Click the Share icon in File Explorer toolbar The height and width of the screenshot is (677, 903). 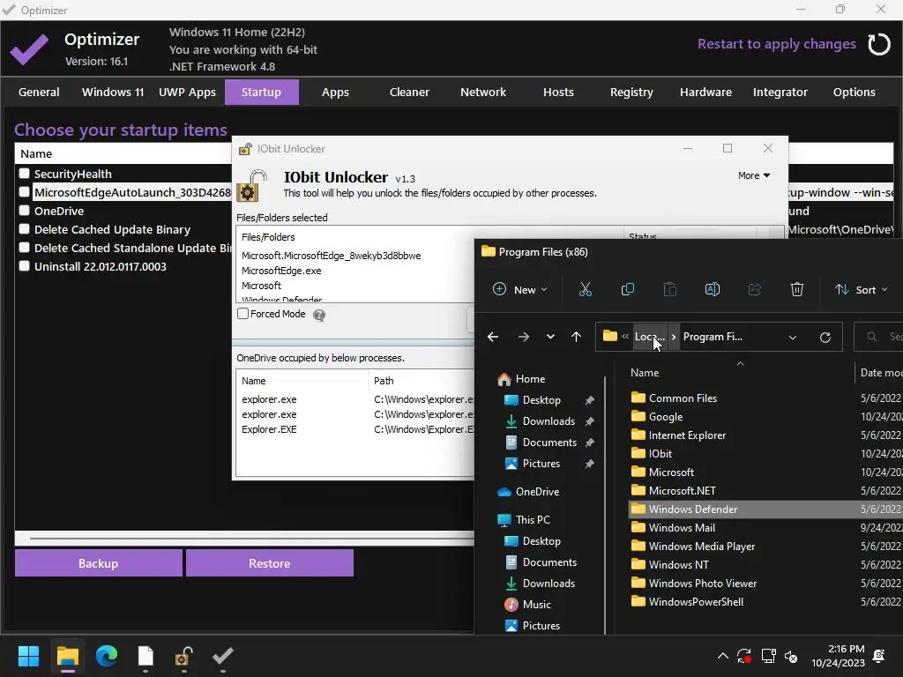click(x=755, y=289)
